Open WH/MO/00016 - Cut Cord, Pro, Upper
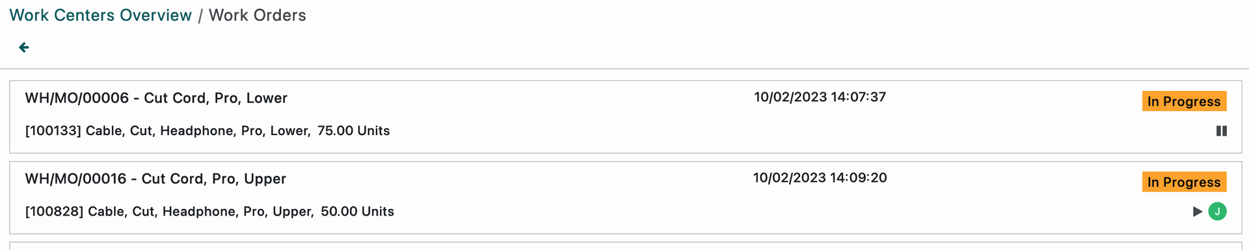Viewport: 1249px width, 250px height. tap(155, 179)
